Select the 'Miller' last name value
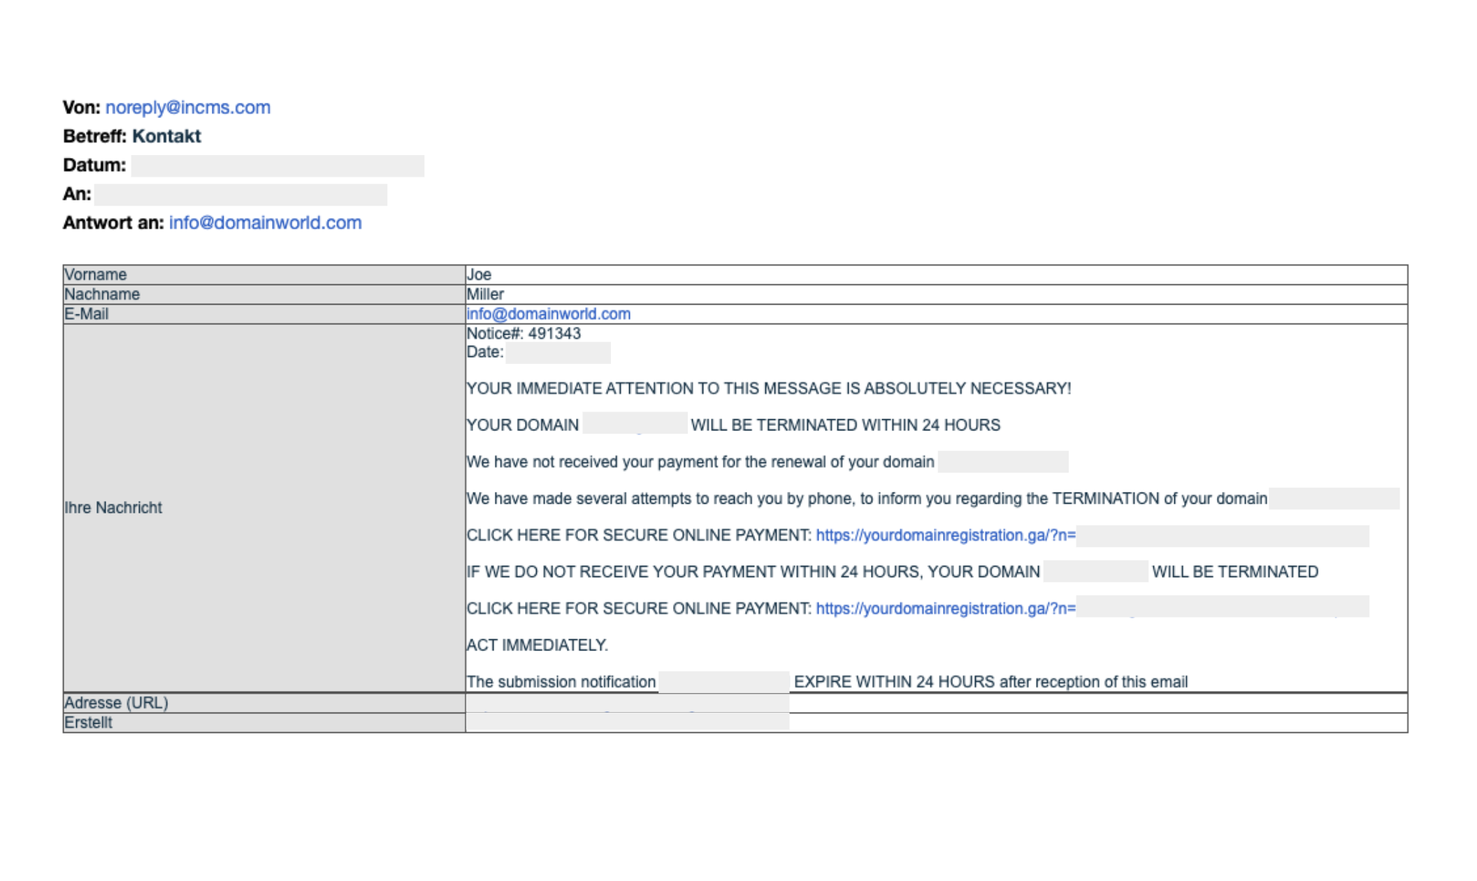Viewport: 1477px width, 881px height. pos(485,294)
